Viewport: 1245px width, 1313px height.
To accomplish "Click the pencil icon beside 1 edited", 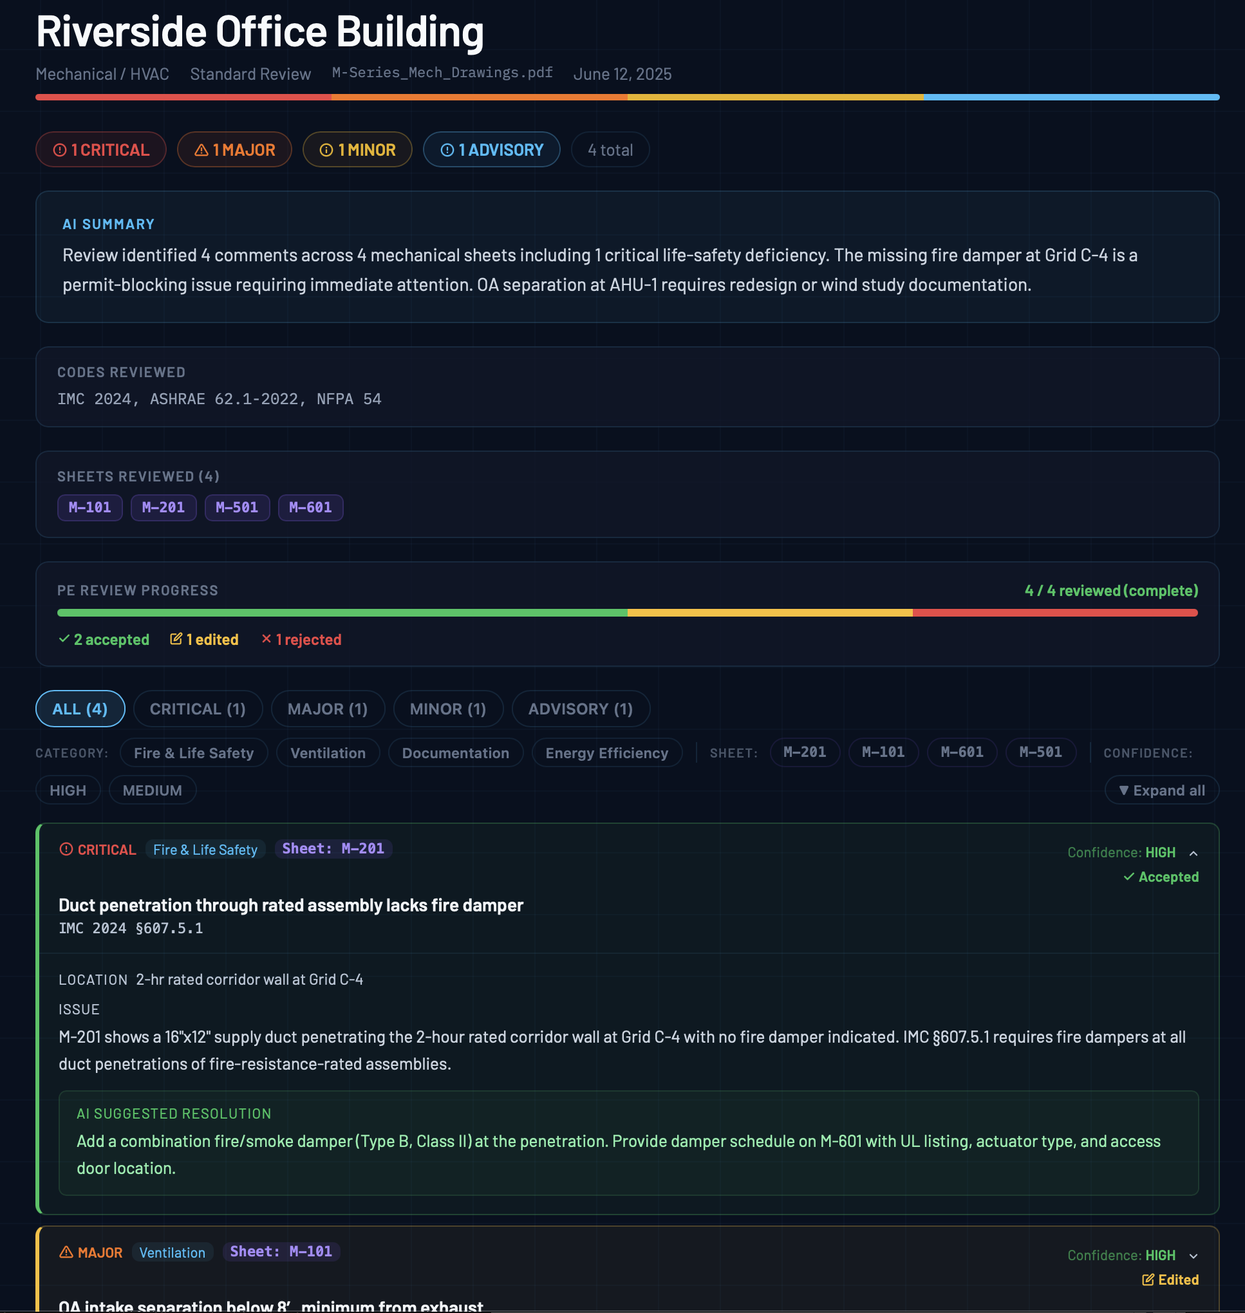I will (176, 639).
